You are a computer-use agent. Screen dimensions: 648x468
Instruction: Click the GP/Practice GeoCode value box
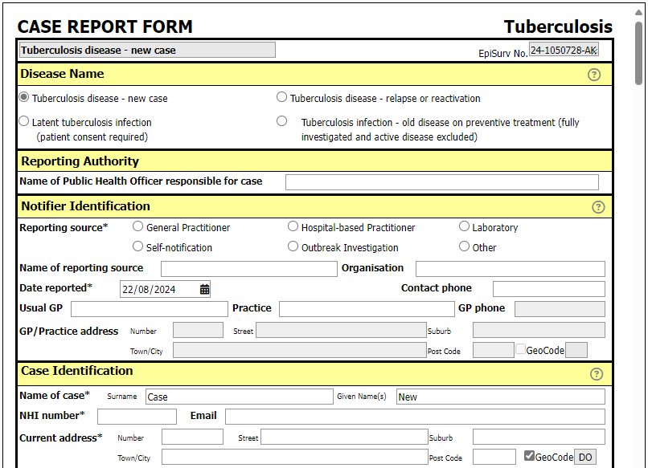(576, 350)
